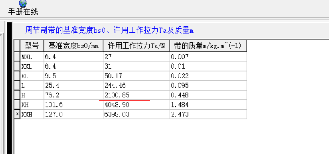
Task: Open the 手册在线 globe icon
Action: (x=23, y=3)
